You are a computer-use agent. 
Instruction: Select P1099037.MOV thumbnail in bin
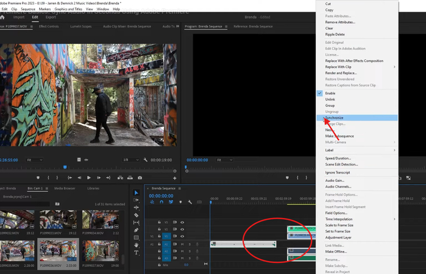point(101,250)
